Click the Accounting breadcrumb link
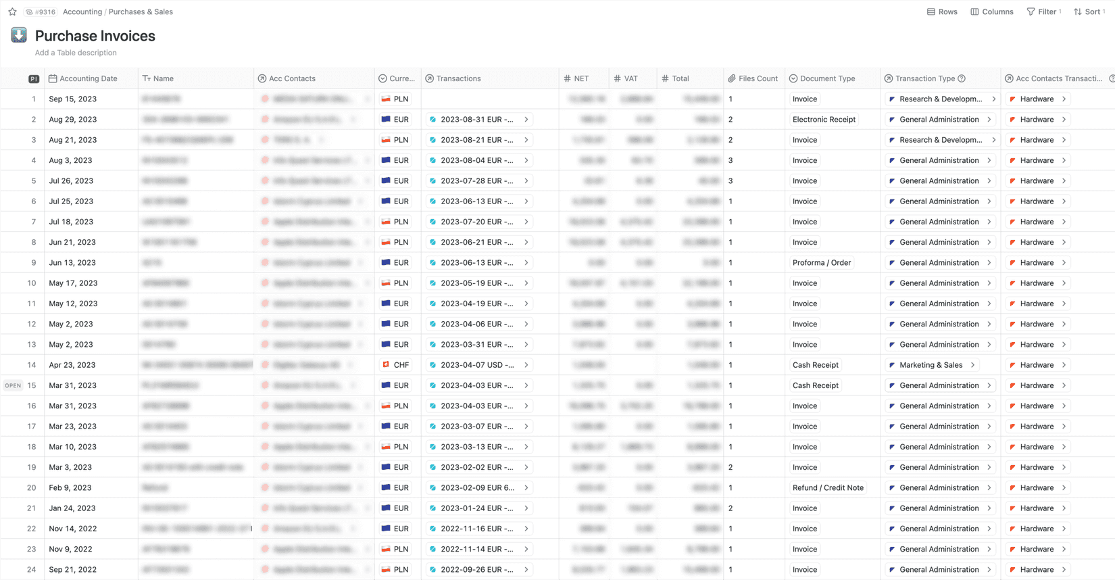The width and height of the screenshot is (1115, 580). click(82, 11)
